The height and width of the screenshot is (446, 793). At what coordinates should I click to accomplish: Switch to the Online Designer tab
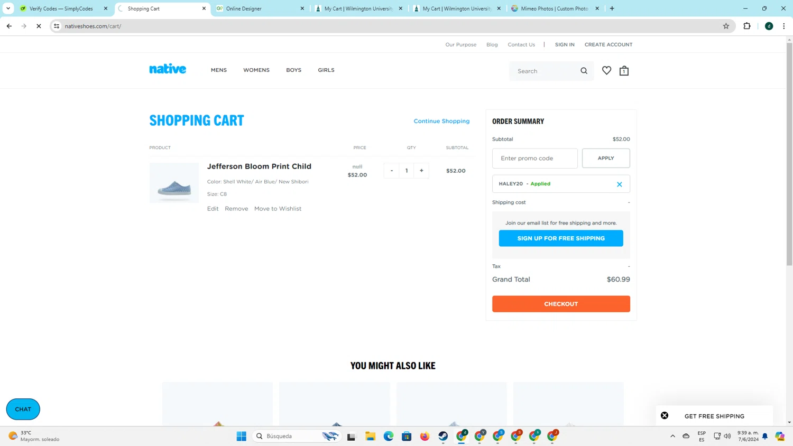click(x=260, y=8)
